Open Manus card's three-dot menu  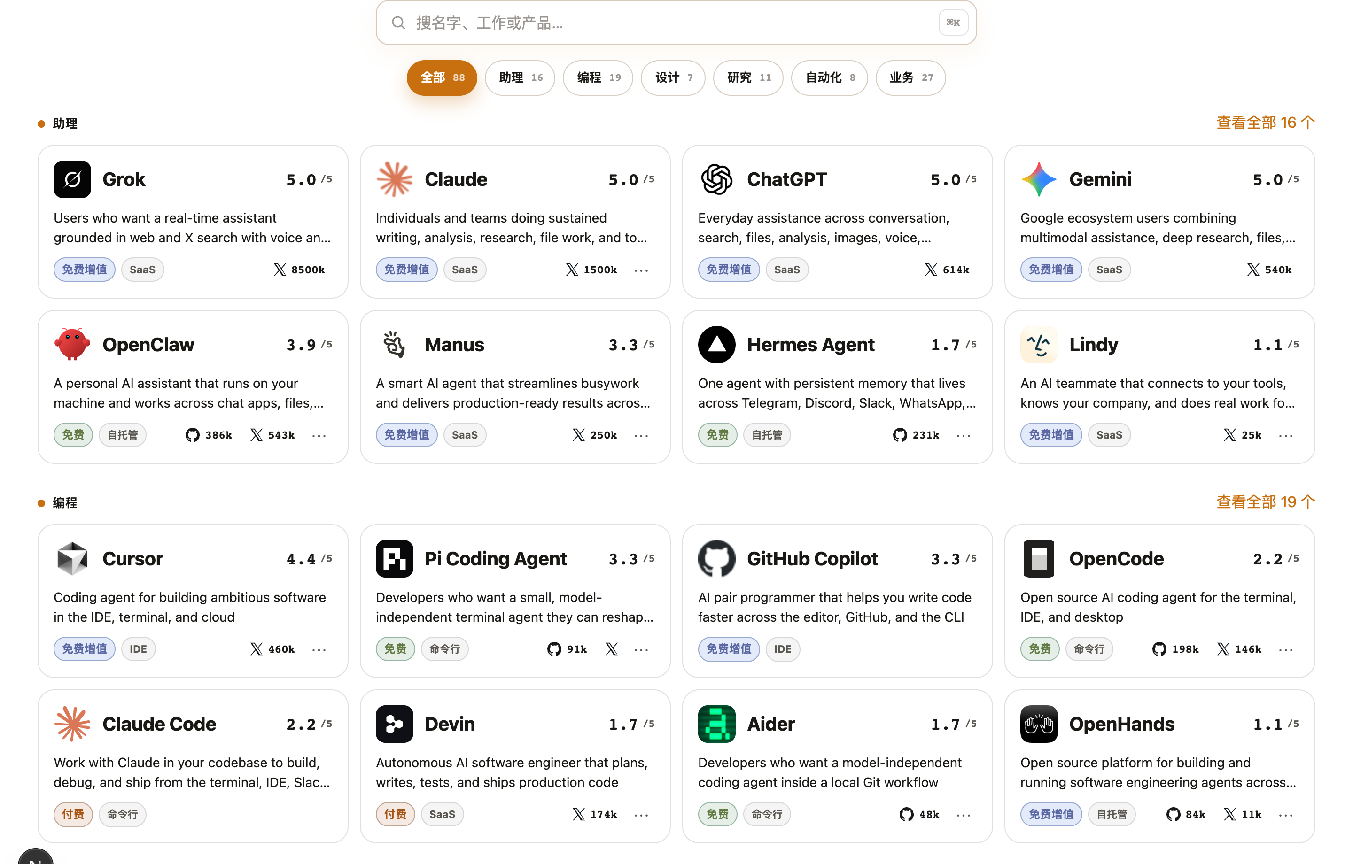641,435
